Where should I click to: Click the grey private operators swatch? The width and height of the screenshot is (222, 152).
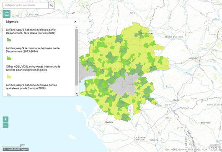pyautogui.click(x=9, y=94)
